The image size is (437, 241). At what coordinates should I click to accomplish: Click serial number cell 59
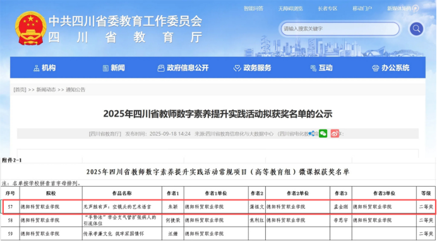10,233
